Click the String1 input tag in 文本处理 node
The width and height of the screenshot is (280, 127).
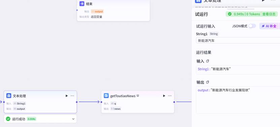20,103
